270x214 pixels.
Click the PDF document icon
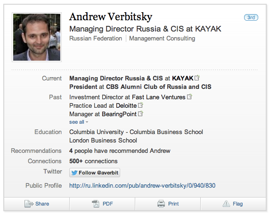click(x=96, y=204)
